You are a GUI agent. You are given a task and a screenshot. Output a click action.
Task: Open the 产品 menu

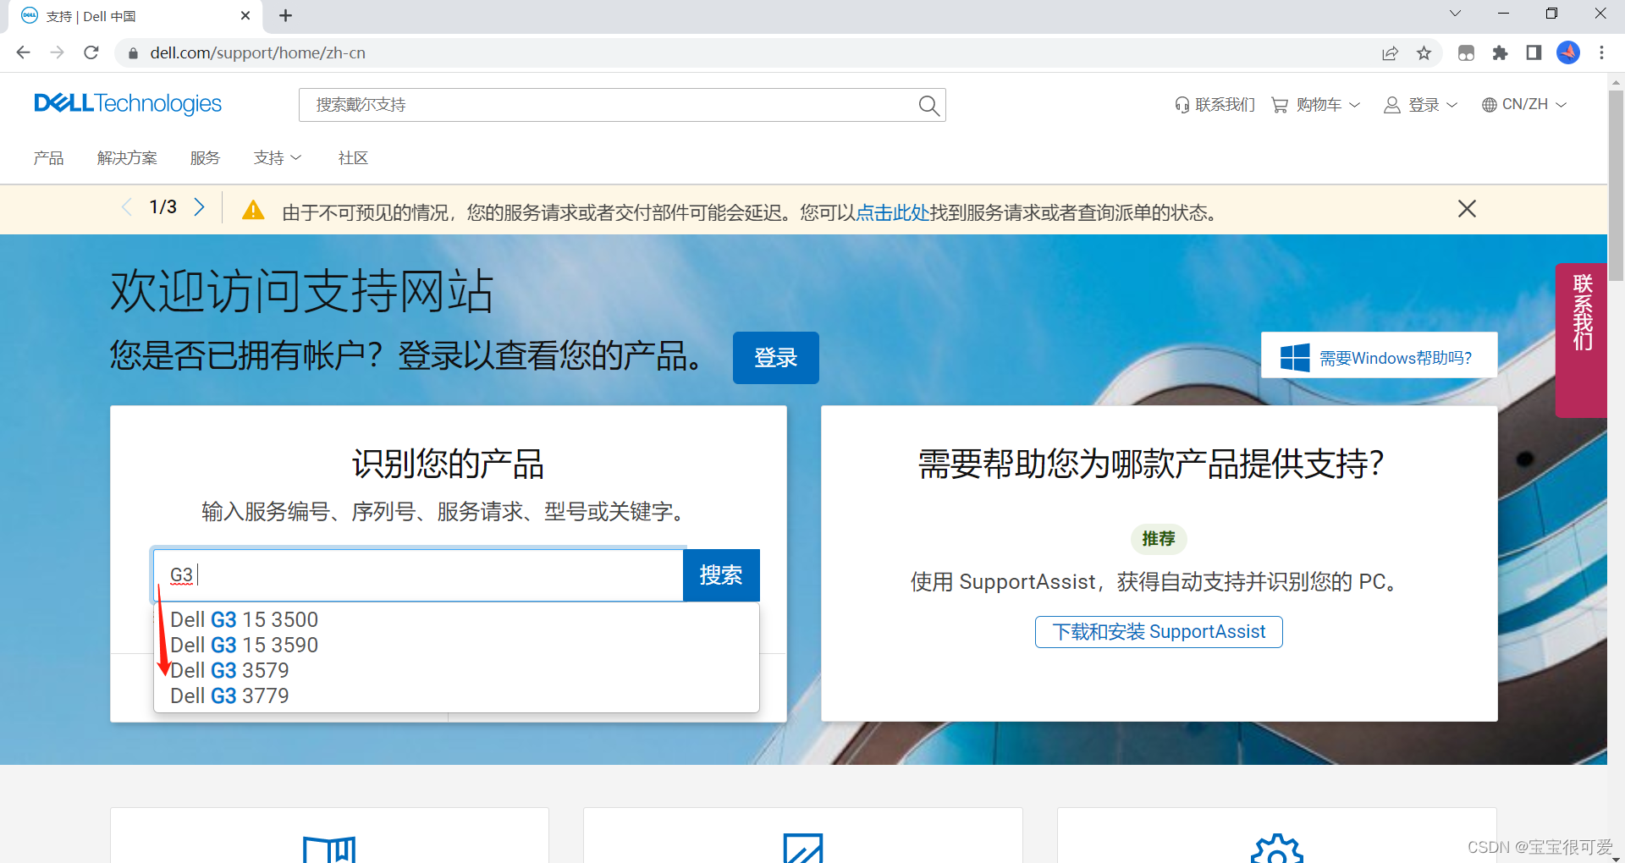[x=48, y=158]
